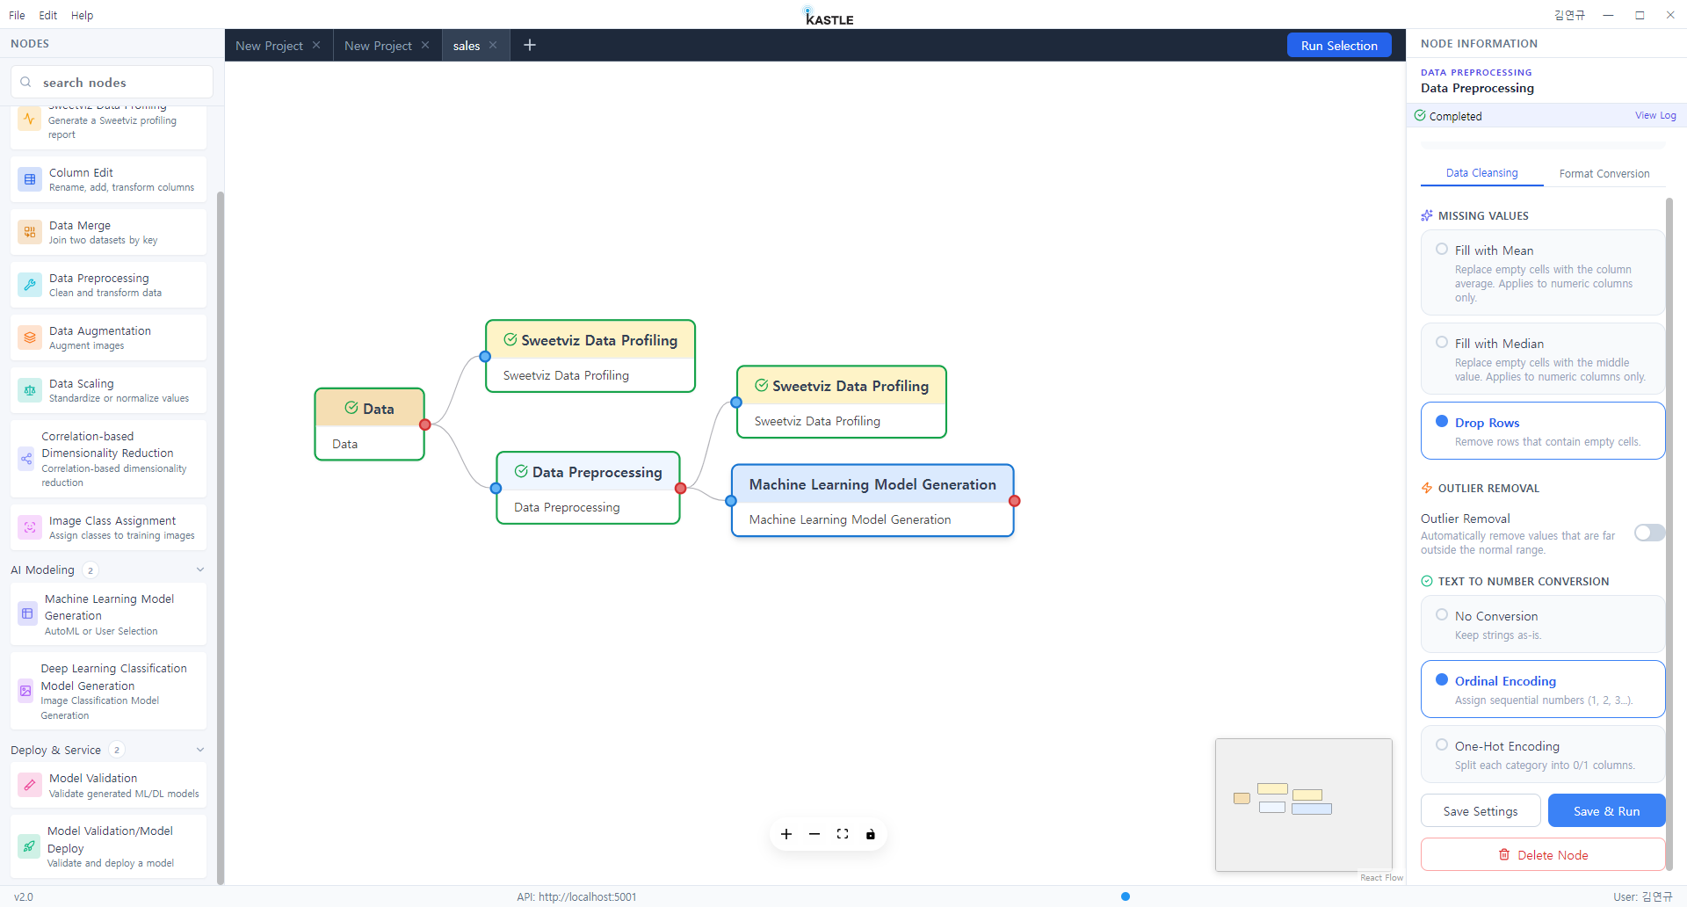Add a new project tab with the plus icon
This screenshot has height=907, width=1687.
530,45
